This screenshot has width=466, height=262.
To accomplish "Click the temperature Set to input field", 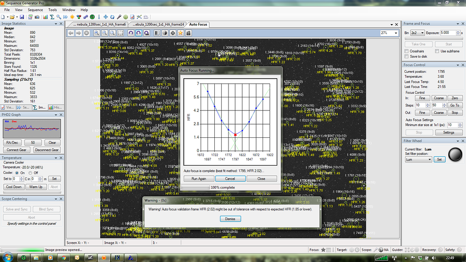I will pyautogui.click(x=17, y=178).
